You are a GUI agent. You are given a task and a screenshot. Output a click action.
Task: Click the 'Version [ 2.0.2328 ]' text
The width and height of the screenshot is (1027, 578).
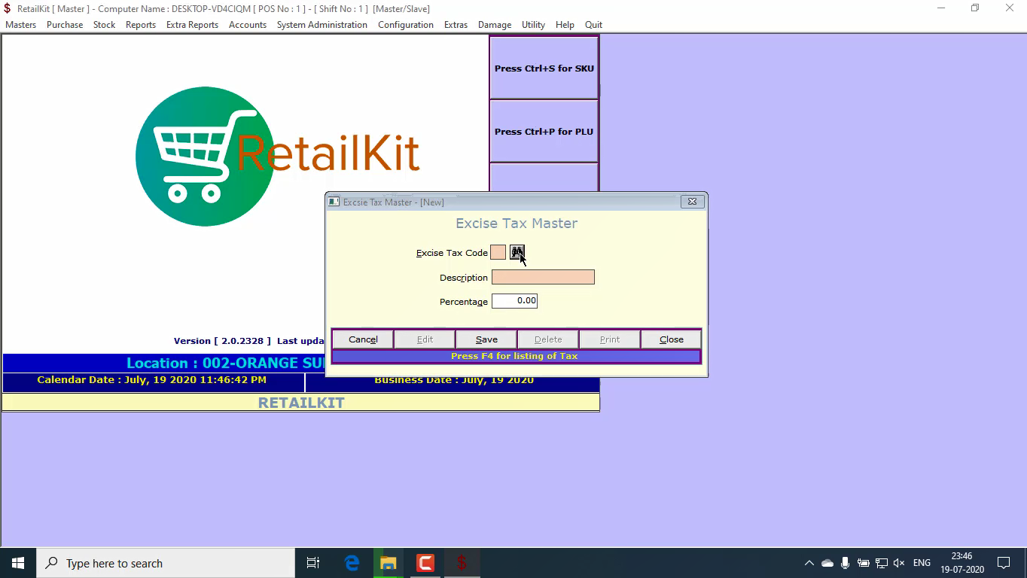click(222, 341)
